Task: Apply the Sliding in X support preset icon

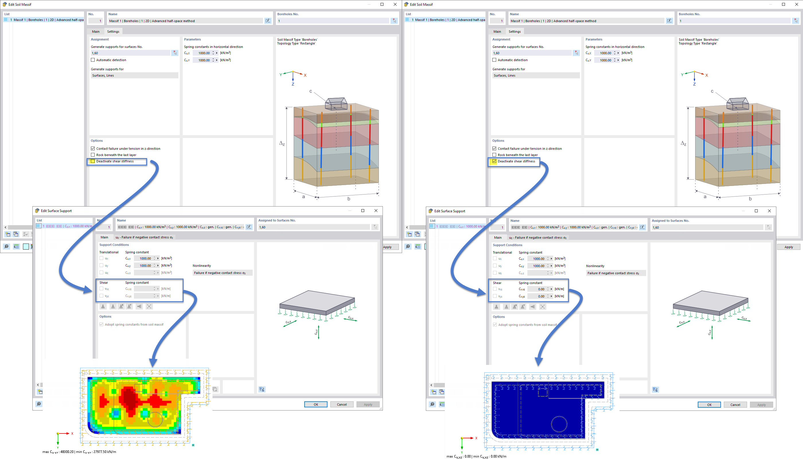Action: (121, 306)
